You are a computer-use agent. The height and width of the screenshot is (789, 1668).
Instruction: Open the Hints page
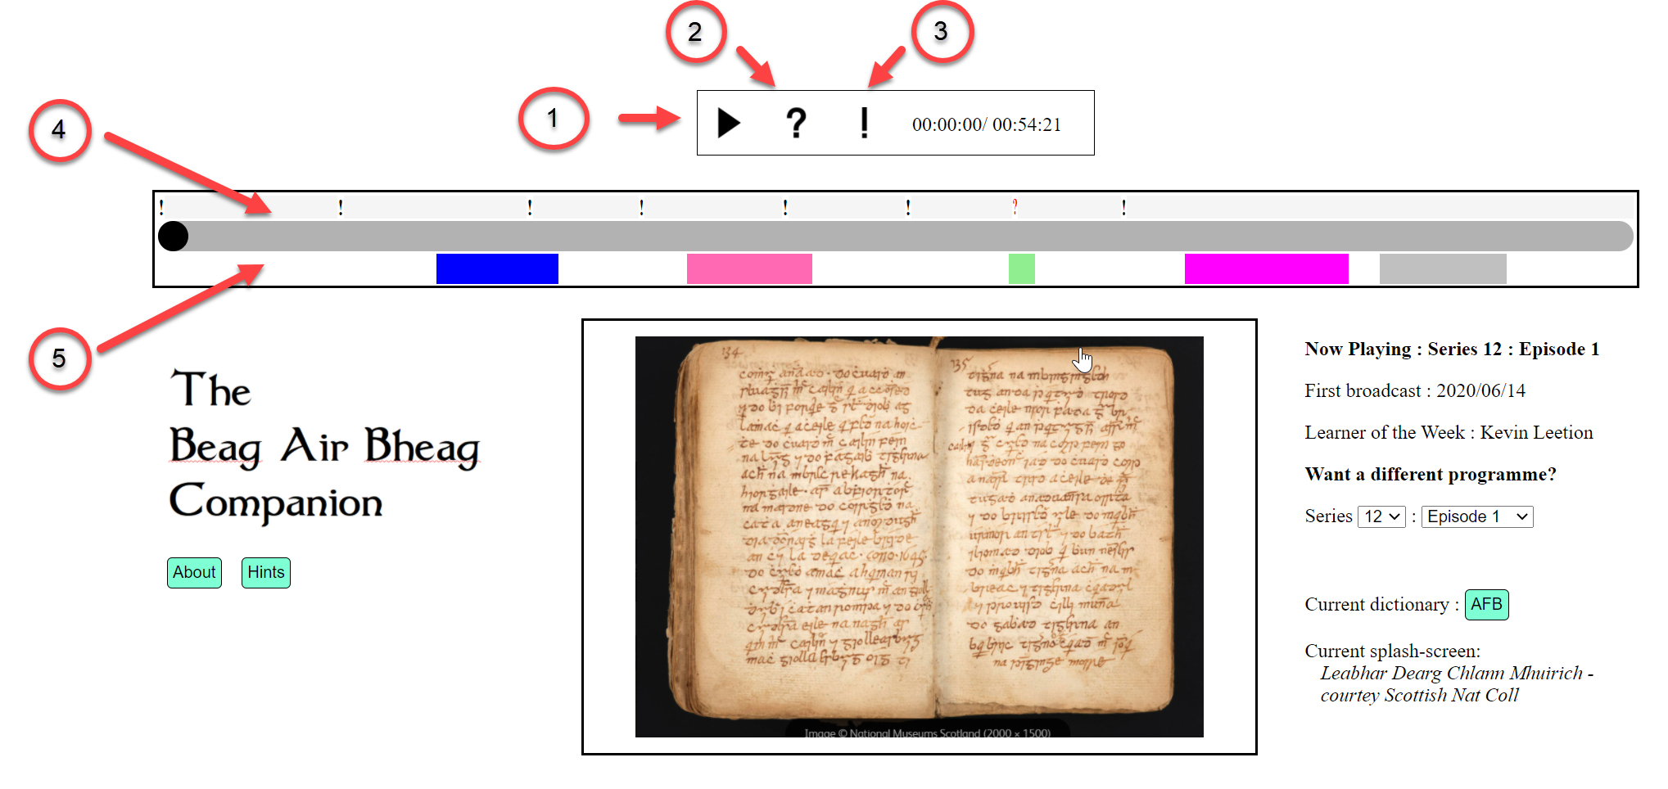(x=266, y=572)
